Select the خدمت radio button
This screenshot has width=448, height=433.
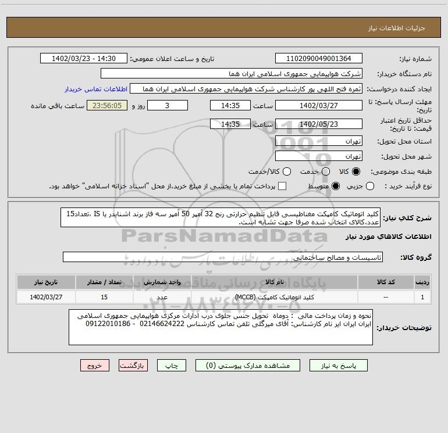click(326, 171)
